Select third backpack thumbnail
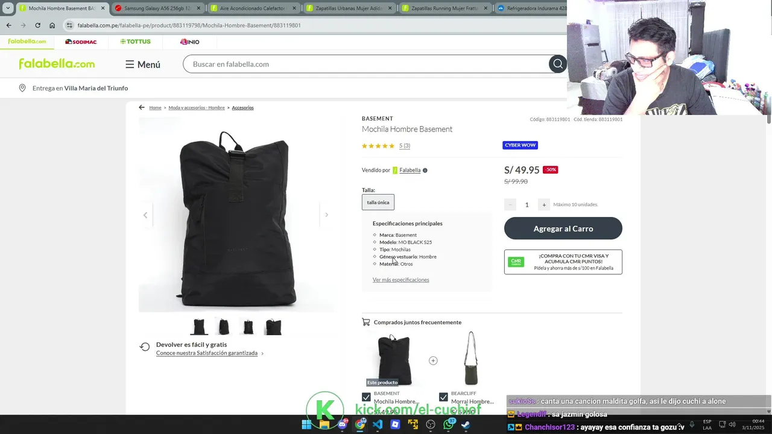Viewport: 772px width, 434px height. pos(248,327)
